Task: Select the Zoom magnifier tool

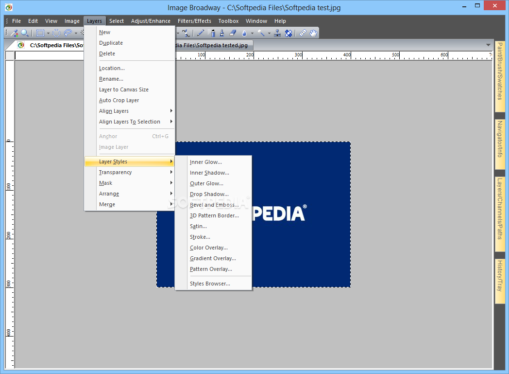Action: point(25,33)
